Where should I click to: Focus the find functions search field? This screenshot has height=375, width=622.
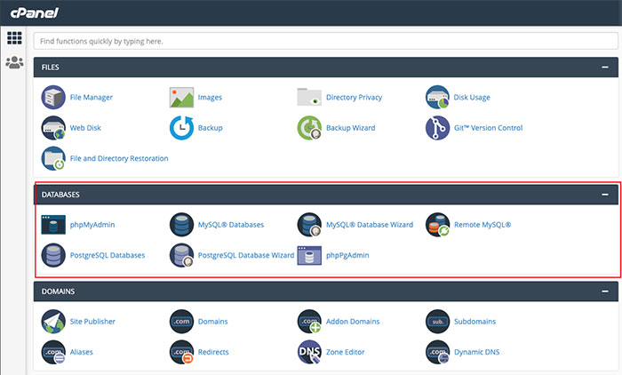pyautogui.click(x=326, y=41)
